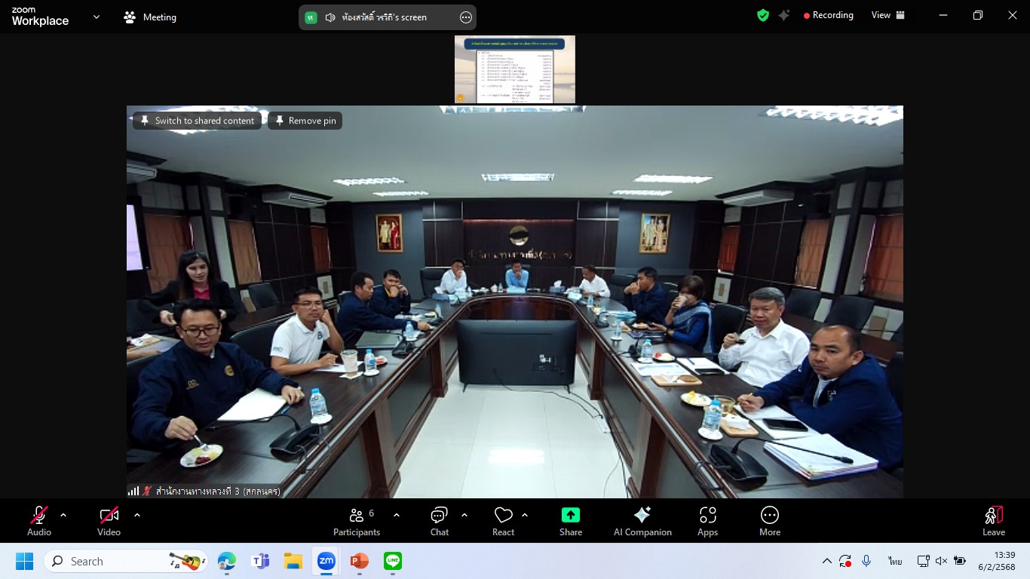Screen dimensions: 1030x579
Task: Open the View layout menu
Action: [887, 15]
